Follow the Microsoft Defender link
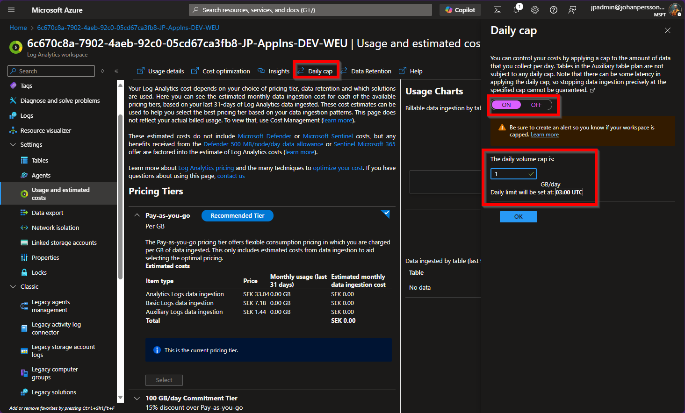The width and height of the screenshot is (685, 413). pyautogui.click(x=265, y=136)
